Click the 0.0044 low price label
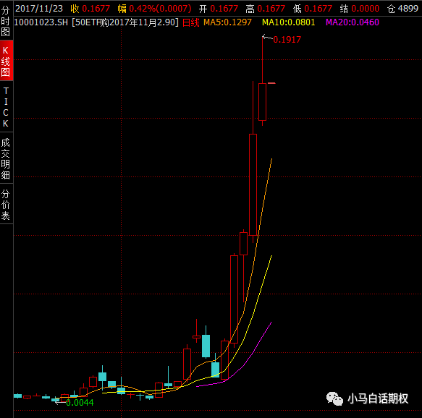This screenshot has height=418, width=422. [x=80, y=402]
